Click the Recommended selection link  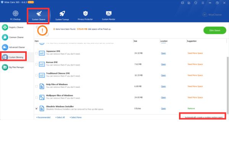coord(44,117)
